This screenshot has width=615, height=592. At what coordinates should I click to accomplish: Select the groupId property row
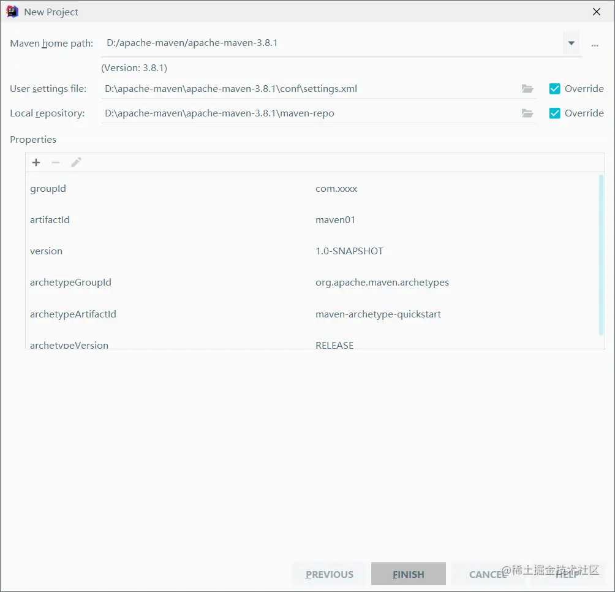point(312,189)
